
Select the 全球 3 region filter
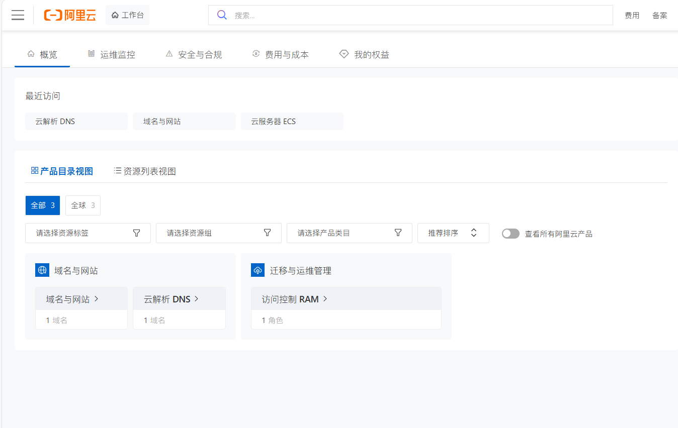point(83,205)
